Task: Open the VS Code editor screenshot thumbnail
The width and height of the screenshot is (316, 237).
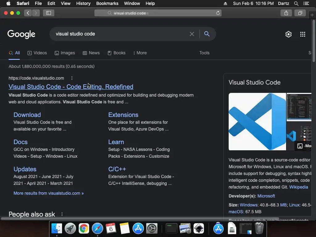Action: click(299, 107)
